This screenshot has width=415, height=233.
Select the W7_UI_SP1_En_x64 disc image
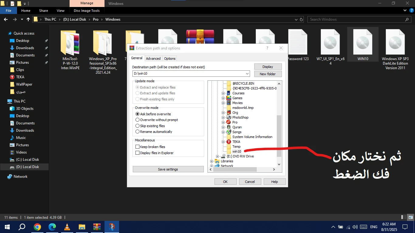(x=330, y=47)
